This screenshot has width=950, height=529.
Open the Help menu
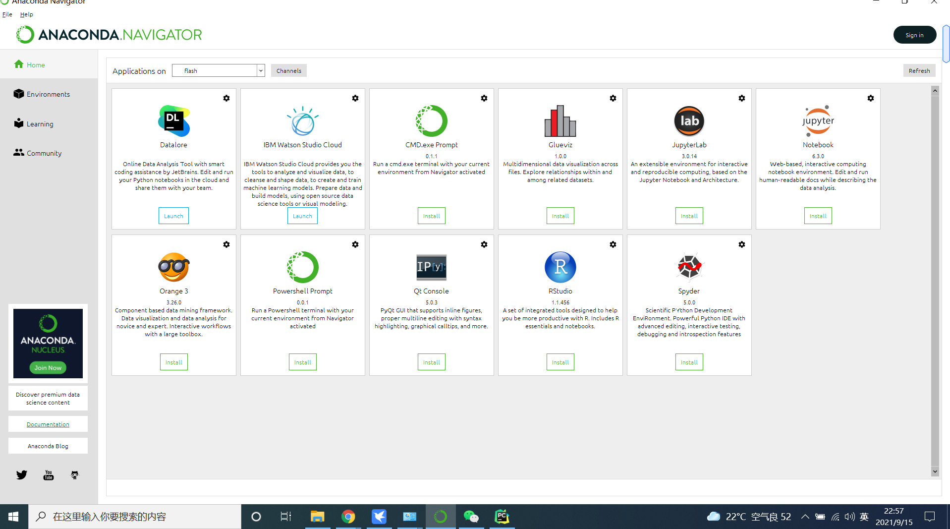coord(27,14)
